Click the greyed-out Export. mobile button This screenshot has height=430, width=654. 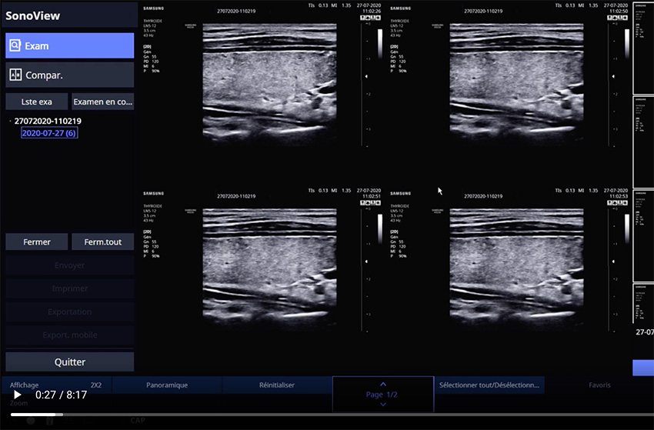click(70, 335)
